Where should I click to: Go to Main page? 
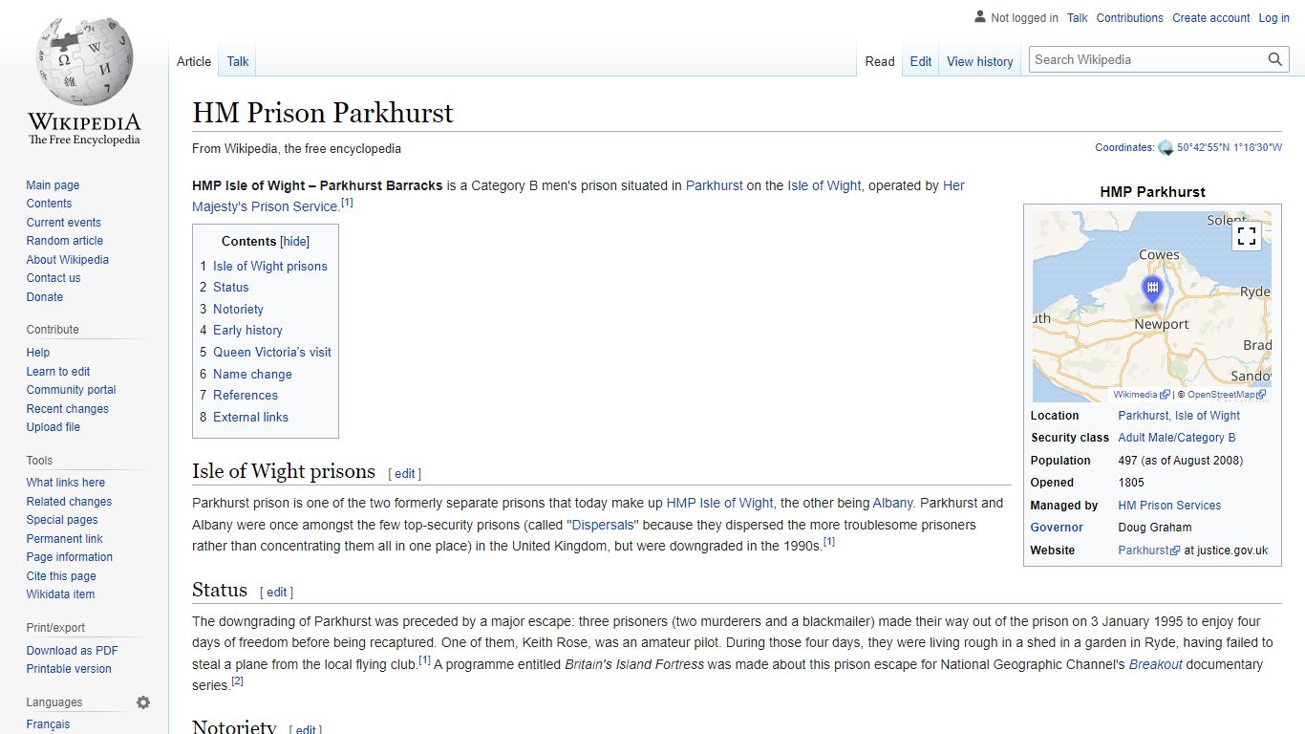point(53,185)
